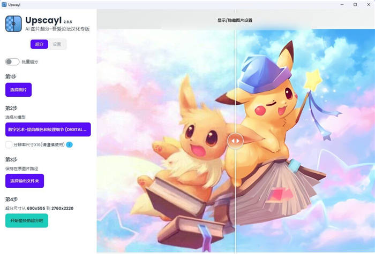Click the 第2步 heading

pos(11,108)
